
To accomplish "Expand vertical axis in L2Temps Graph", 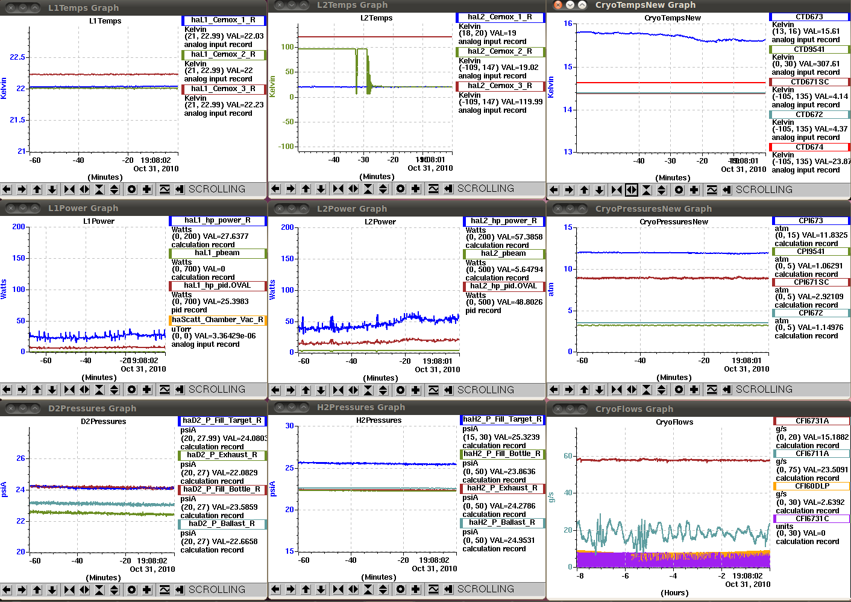I will 383,189.
